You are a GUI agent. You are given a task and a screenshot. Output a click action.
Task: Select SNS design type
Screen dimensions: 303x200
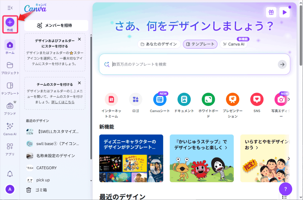257,103
